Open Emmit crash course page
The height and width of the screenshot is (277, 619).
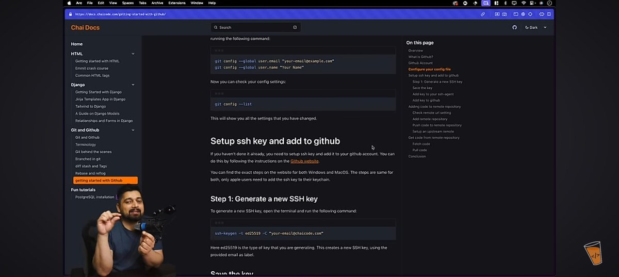click(x=92, y=68)
